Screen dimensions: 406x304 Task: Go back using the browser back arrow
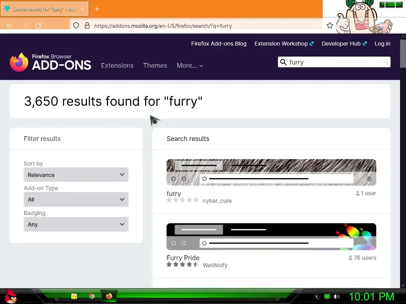click(x=10, y=26)
